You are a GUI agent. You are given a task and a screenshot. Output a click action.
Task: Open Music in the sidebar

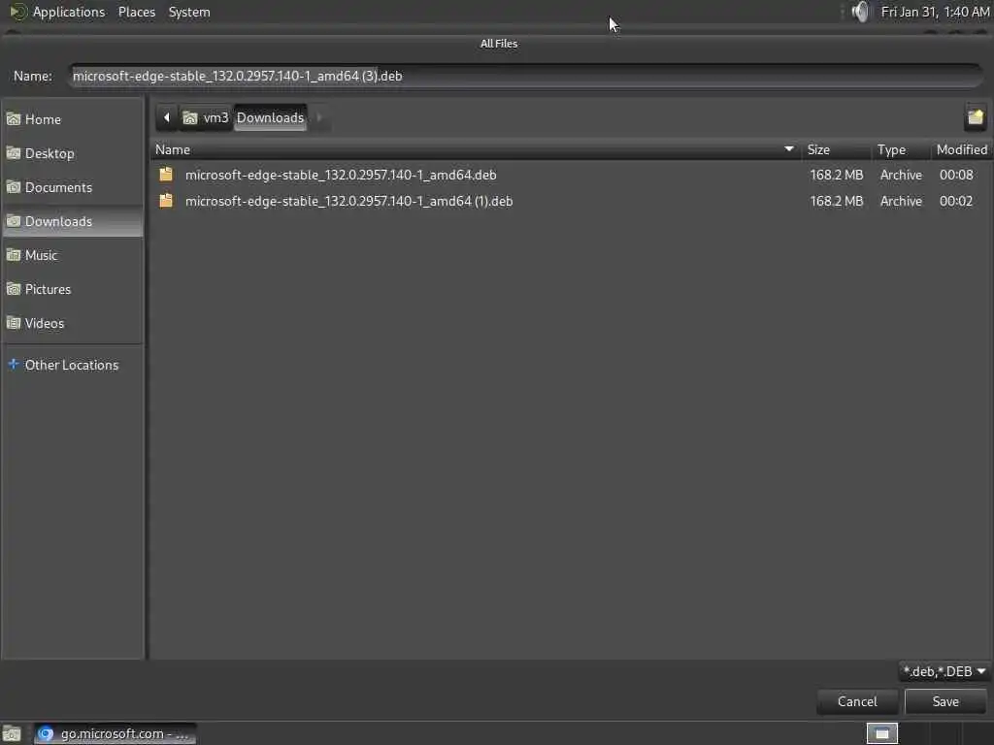[x=72, y=255]
